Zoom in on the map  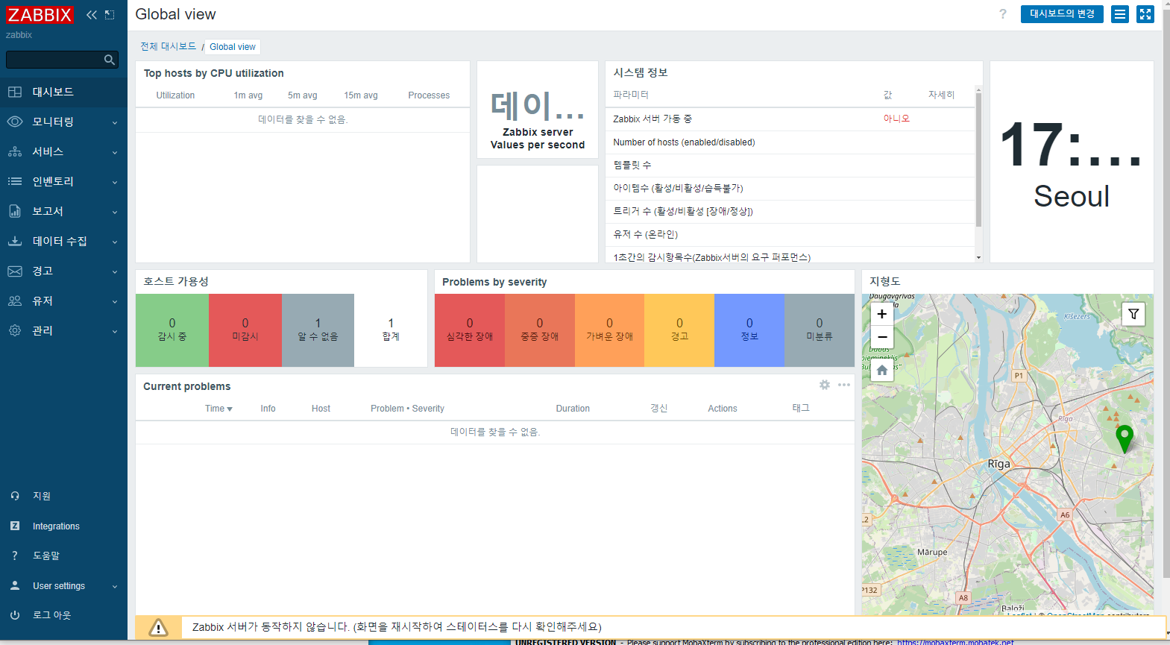pos(882,314)
